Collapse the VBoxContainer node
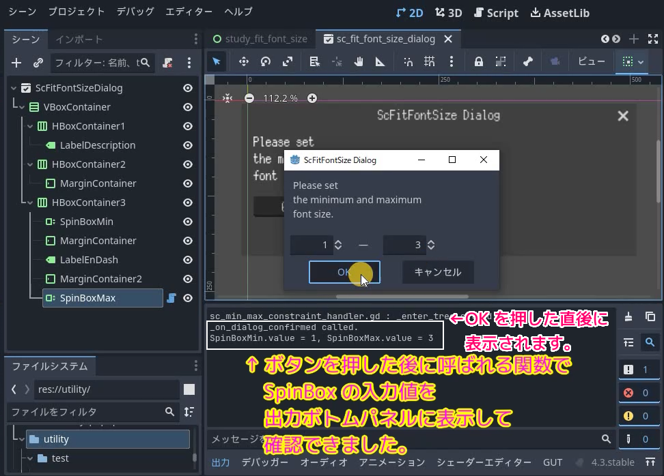Viewport: 664px width, 476px height. pyautogui.click(x=22, y=107)
